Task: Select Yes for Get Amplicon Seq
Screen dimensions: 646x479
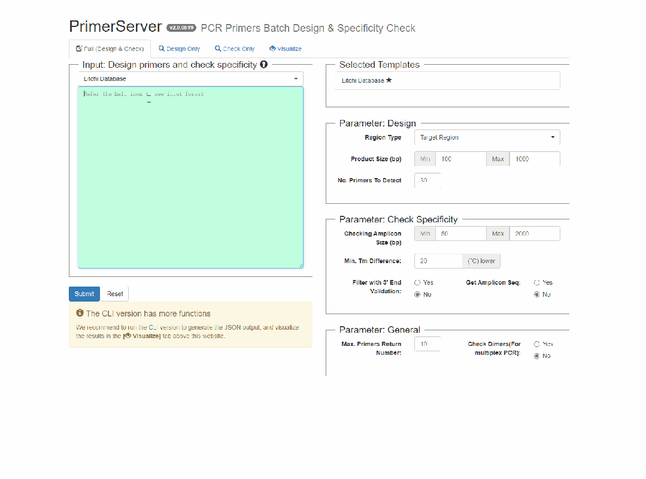Action: pyautogui.click(x=537, y=282)
